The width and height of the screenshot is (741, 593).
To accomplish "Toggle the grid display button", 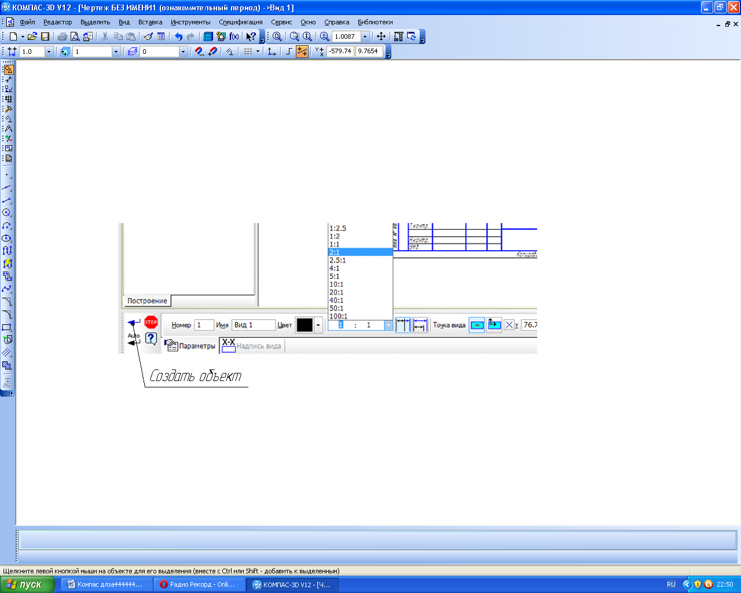I will point(248,52).
